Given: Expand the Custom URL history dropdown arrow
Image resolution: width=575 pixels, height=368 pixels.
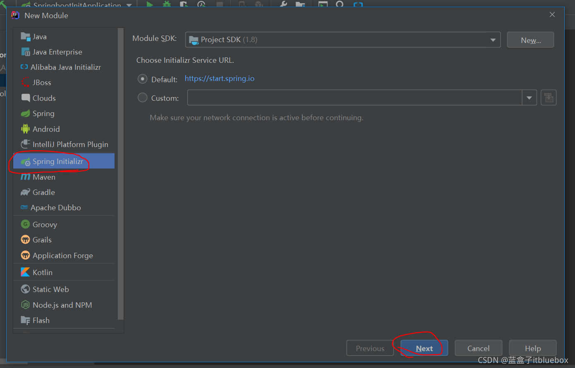Looking at the screenshot, I should (529, 98).
